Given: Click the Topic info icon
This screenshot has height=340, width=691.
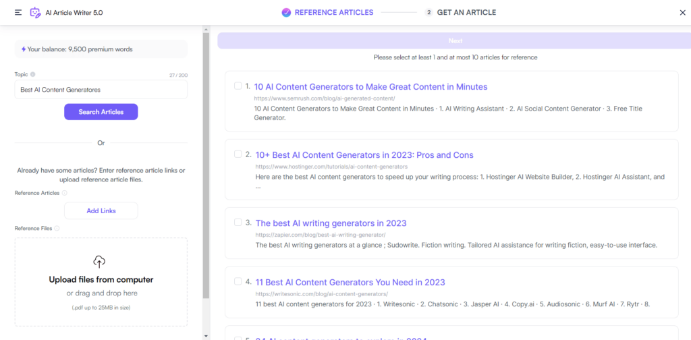Looking at the screenshot, I should click(33, 74).
